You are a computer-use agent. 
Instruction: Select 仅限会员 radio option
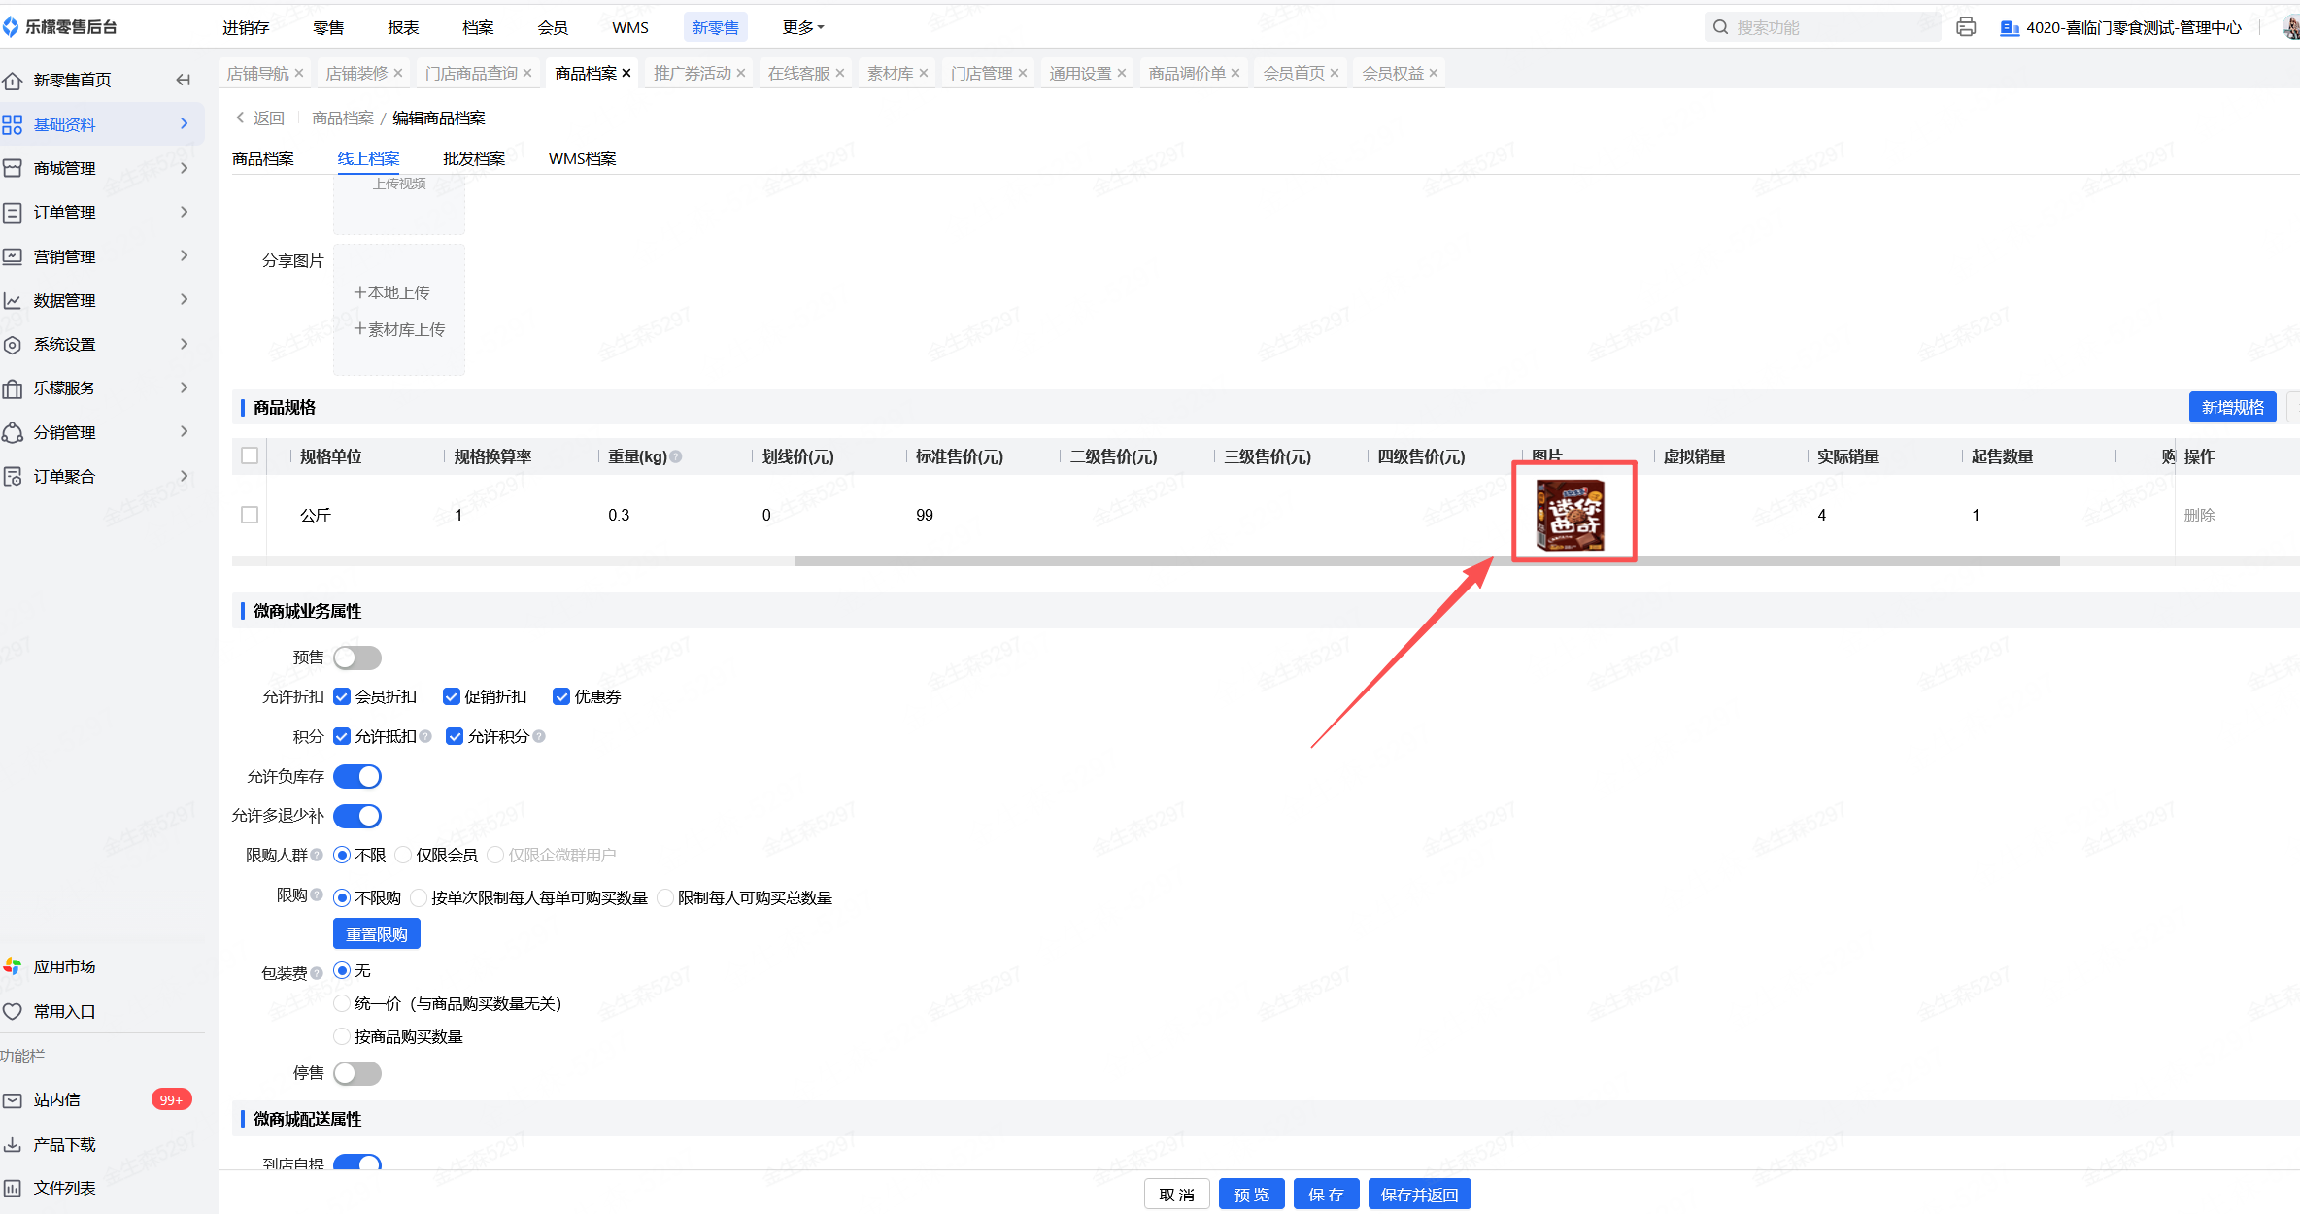(x=404, y=855)
